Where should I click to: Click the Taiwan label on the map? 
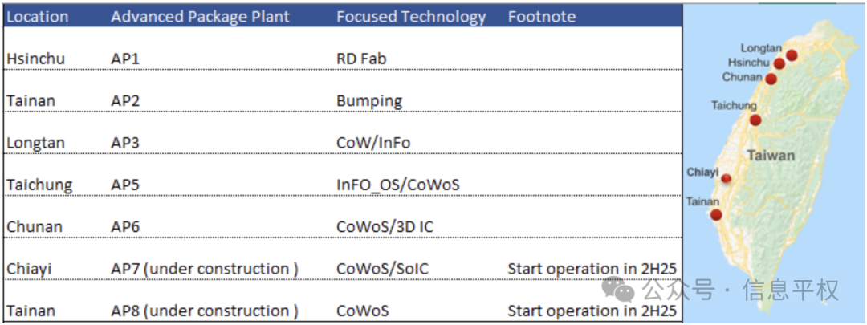coord(771,156)
